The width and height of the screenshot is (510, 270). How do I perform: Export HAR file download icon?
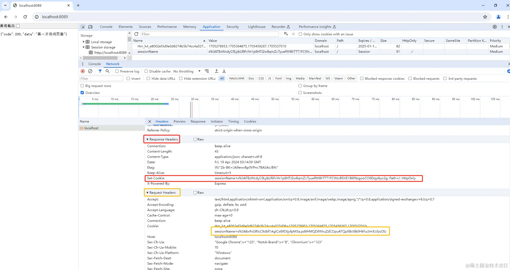[224, 71]
